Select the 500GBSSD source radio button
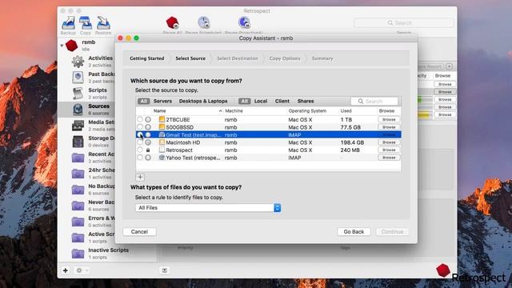The height and width of the screenshot is (288, 512). (x=140, y=127)
